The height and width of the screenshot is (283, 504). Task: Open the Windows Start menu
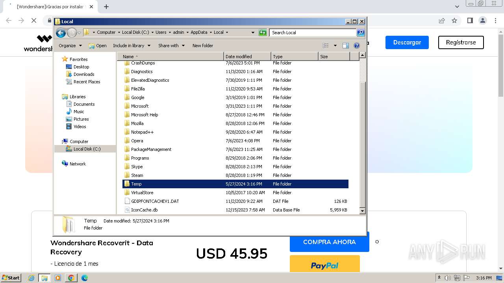coord(11,278)
